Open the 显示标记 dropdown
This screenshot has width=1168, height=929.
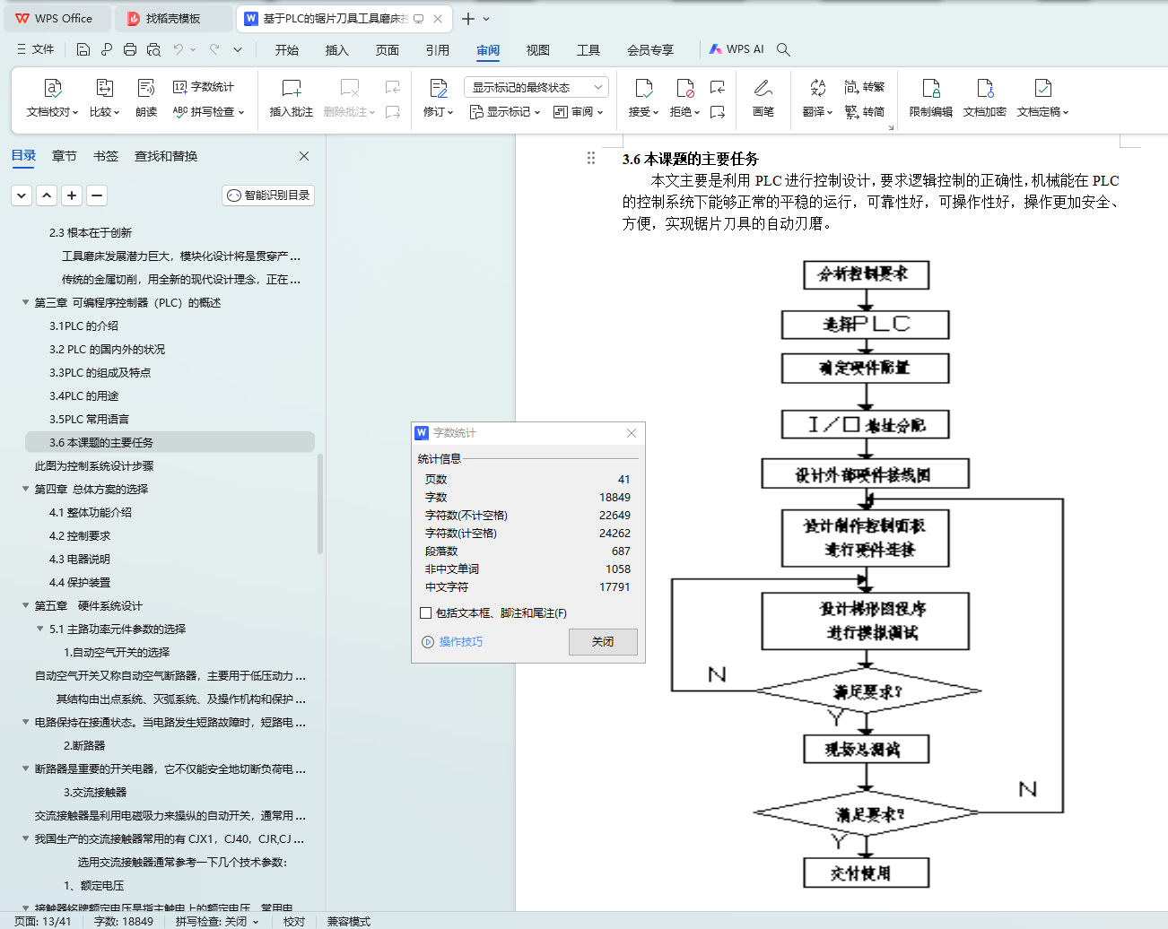tap(505, 112)
